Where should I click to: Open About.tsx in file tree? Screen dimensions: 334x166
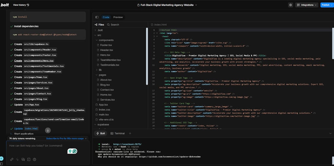coord(106,80)
